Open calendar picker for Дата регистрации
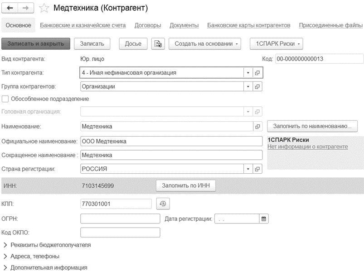Viewport: 364px width, 271px height. [x=264, y=219]
